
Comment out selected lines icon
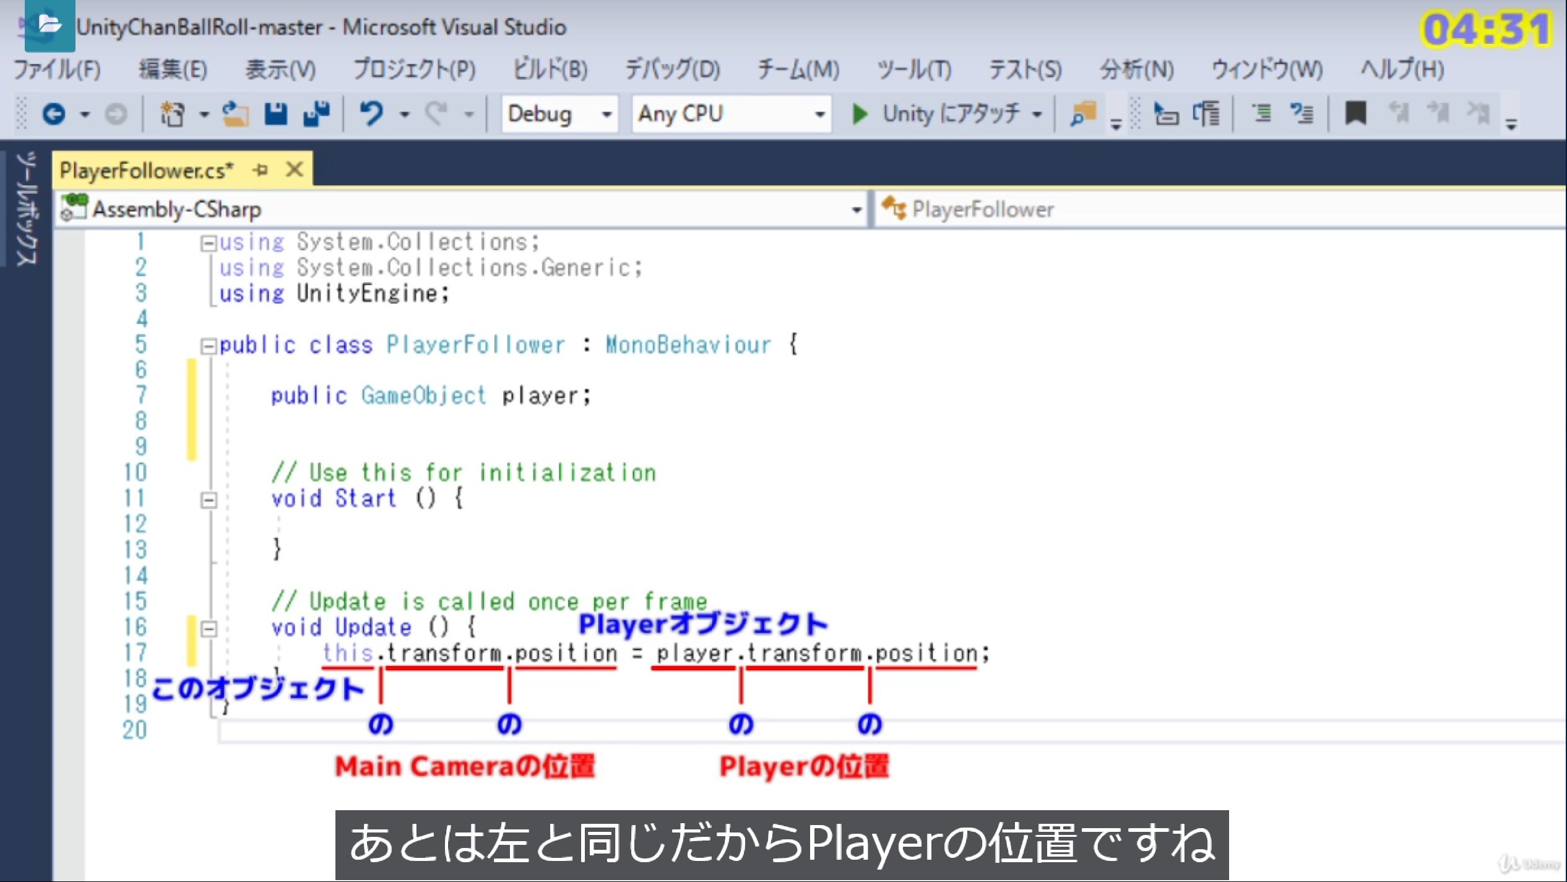pyautogui.click(x=1261, y=114)
